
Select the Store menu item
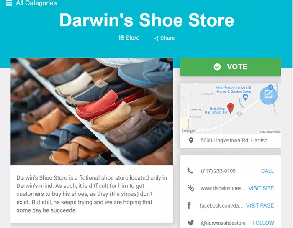tap(129, 38)
